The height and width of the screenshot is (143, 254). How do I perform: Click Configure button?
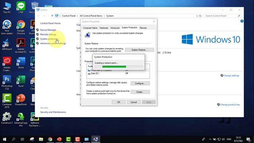(140, 83)
